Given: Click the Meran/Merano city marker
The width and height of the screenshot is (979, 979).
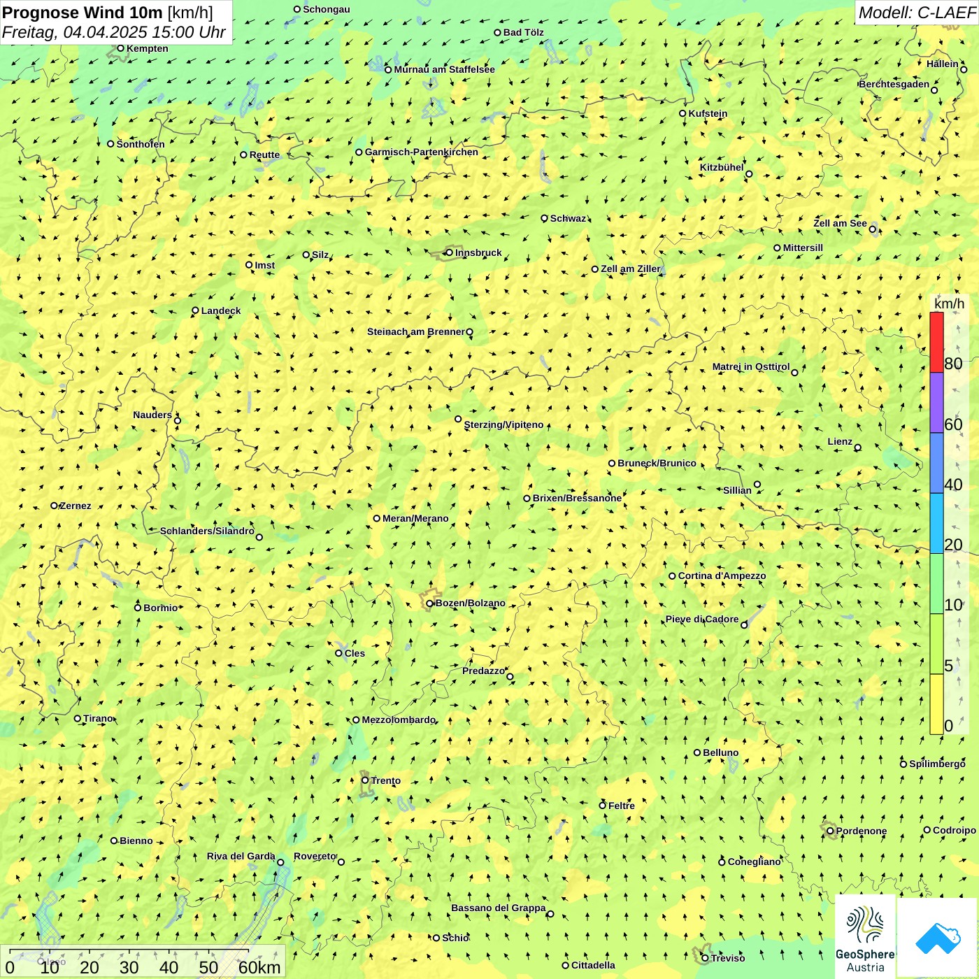Looking at the screenshot, I should (377, 518).
